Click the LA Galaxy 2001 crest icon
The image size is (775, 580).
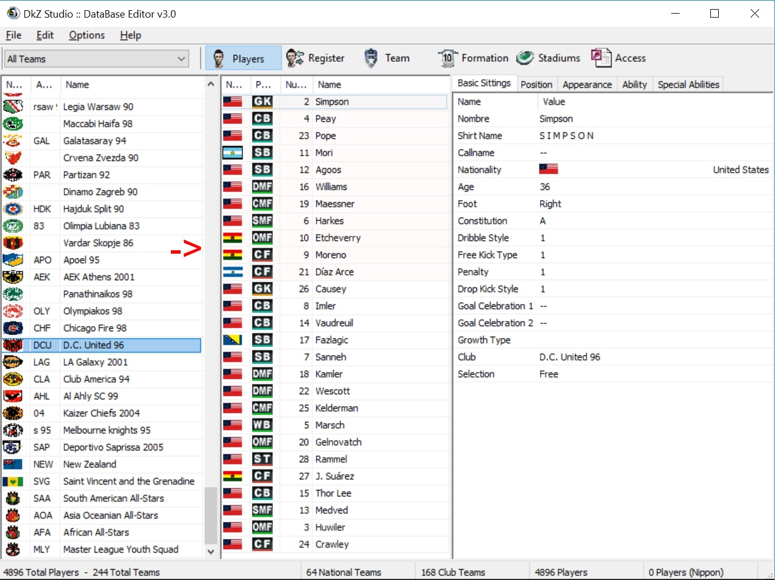(x=13, y=362)
